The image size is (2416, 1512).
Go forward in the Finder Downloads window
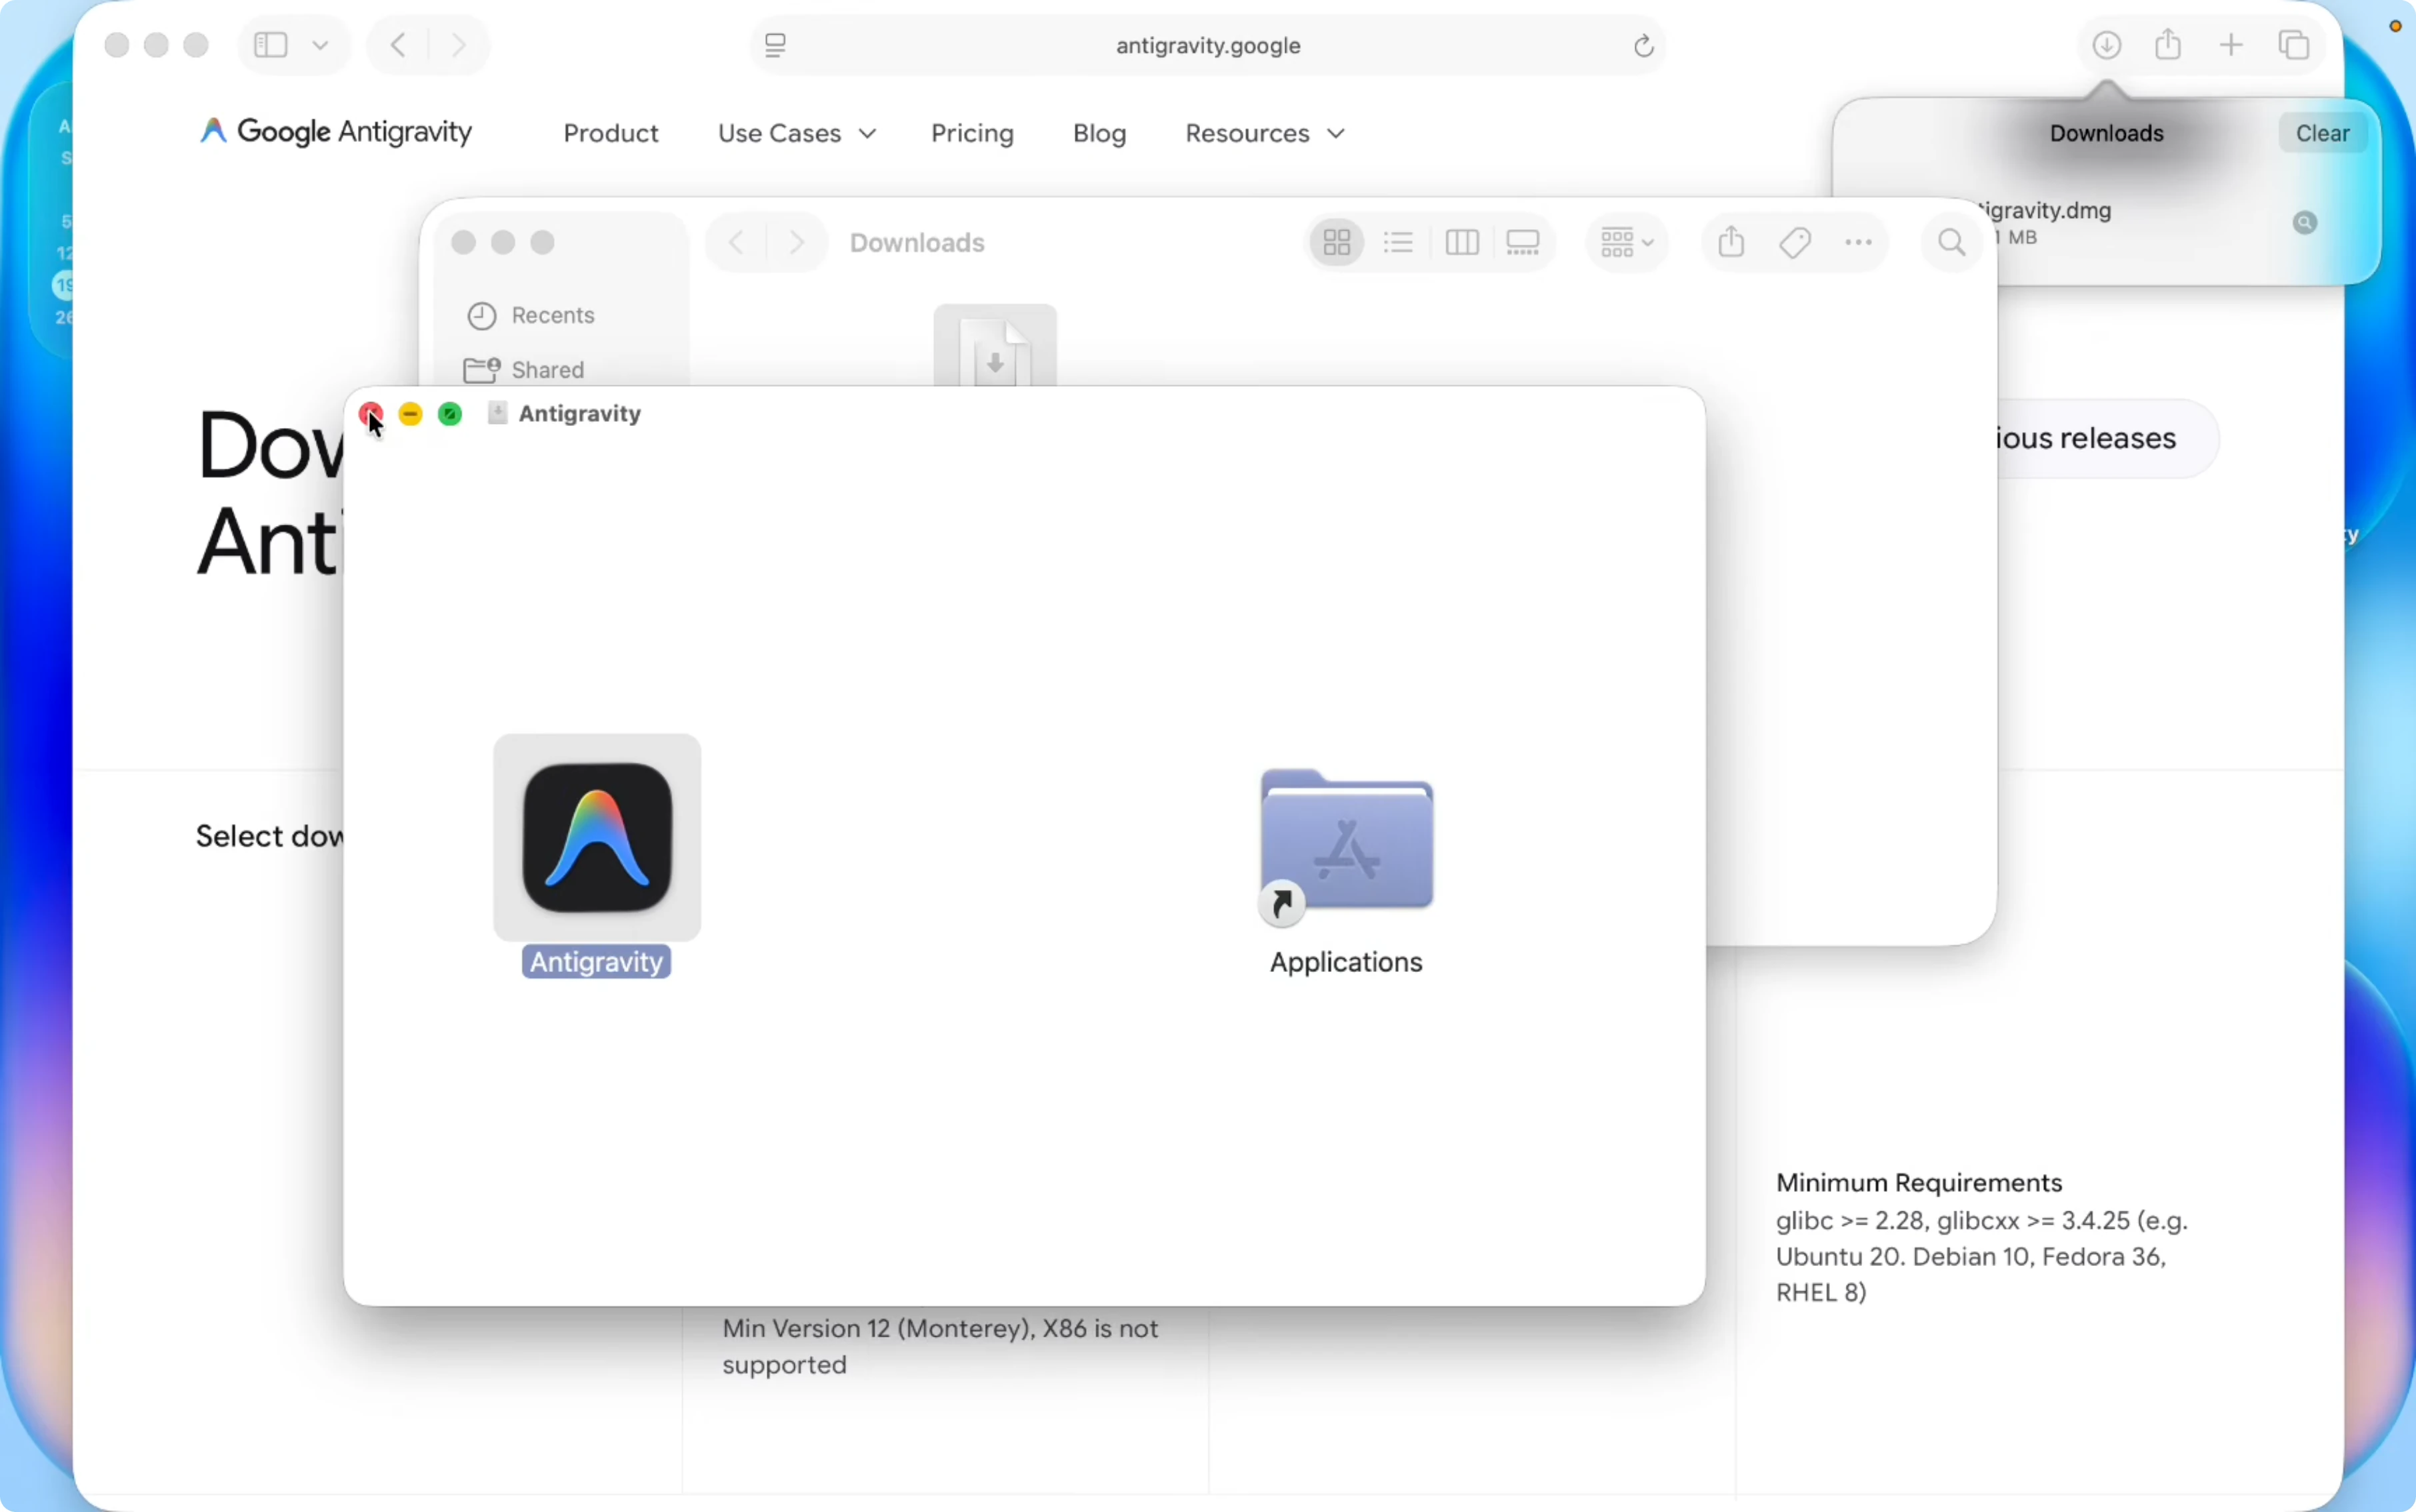click(x=796, y=243)
